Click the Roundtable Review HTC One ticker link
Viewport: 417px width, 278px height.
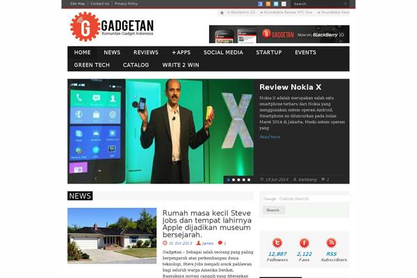[286, 13]
